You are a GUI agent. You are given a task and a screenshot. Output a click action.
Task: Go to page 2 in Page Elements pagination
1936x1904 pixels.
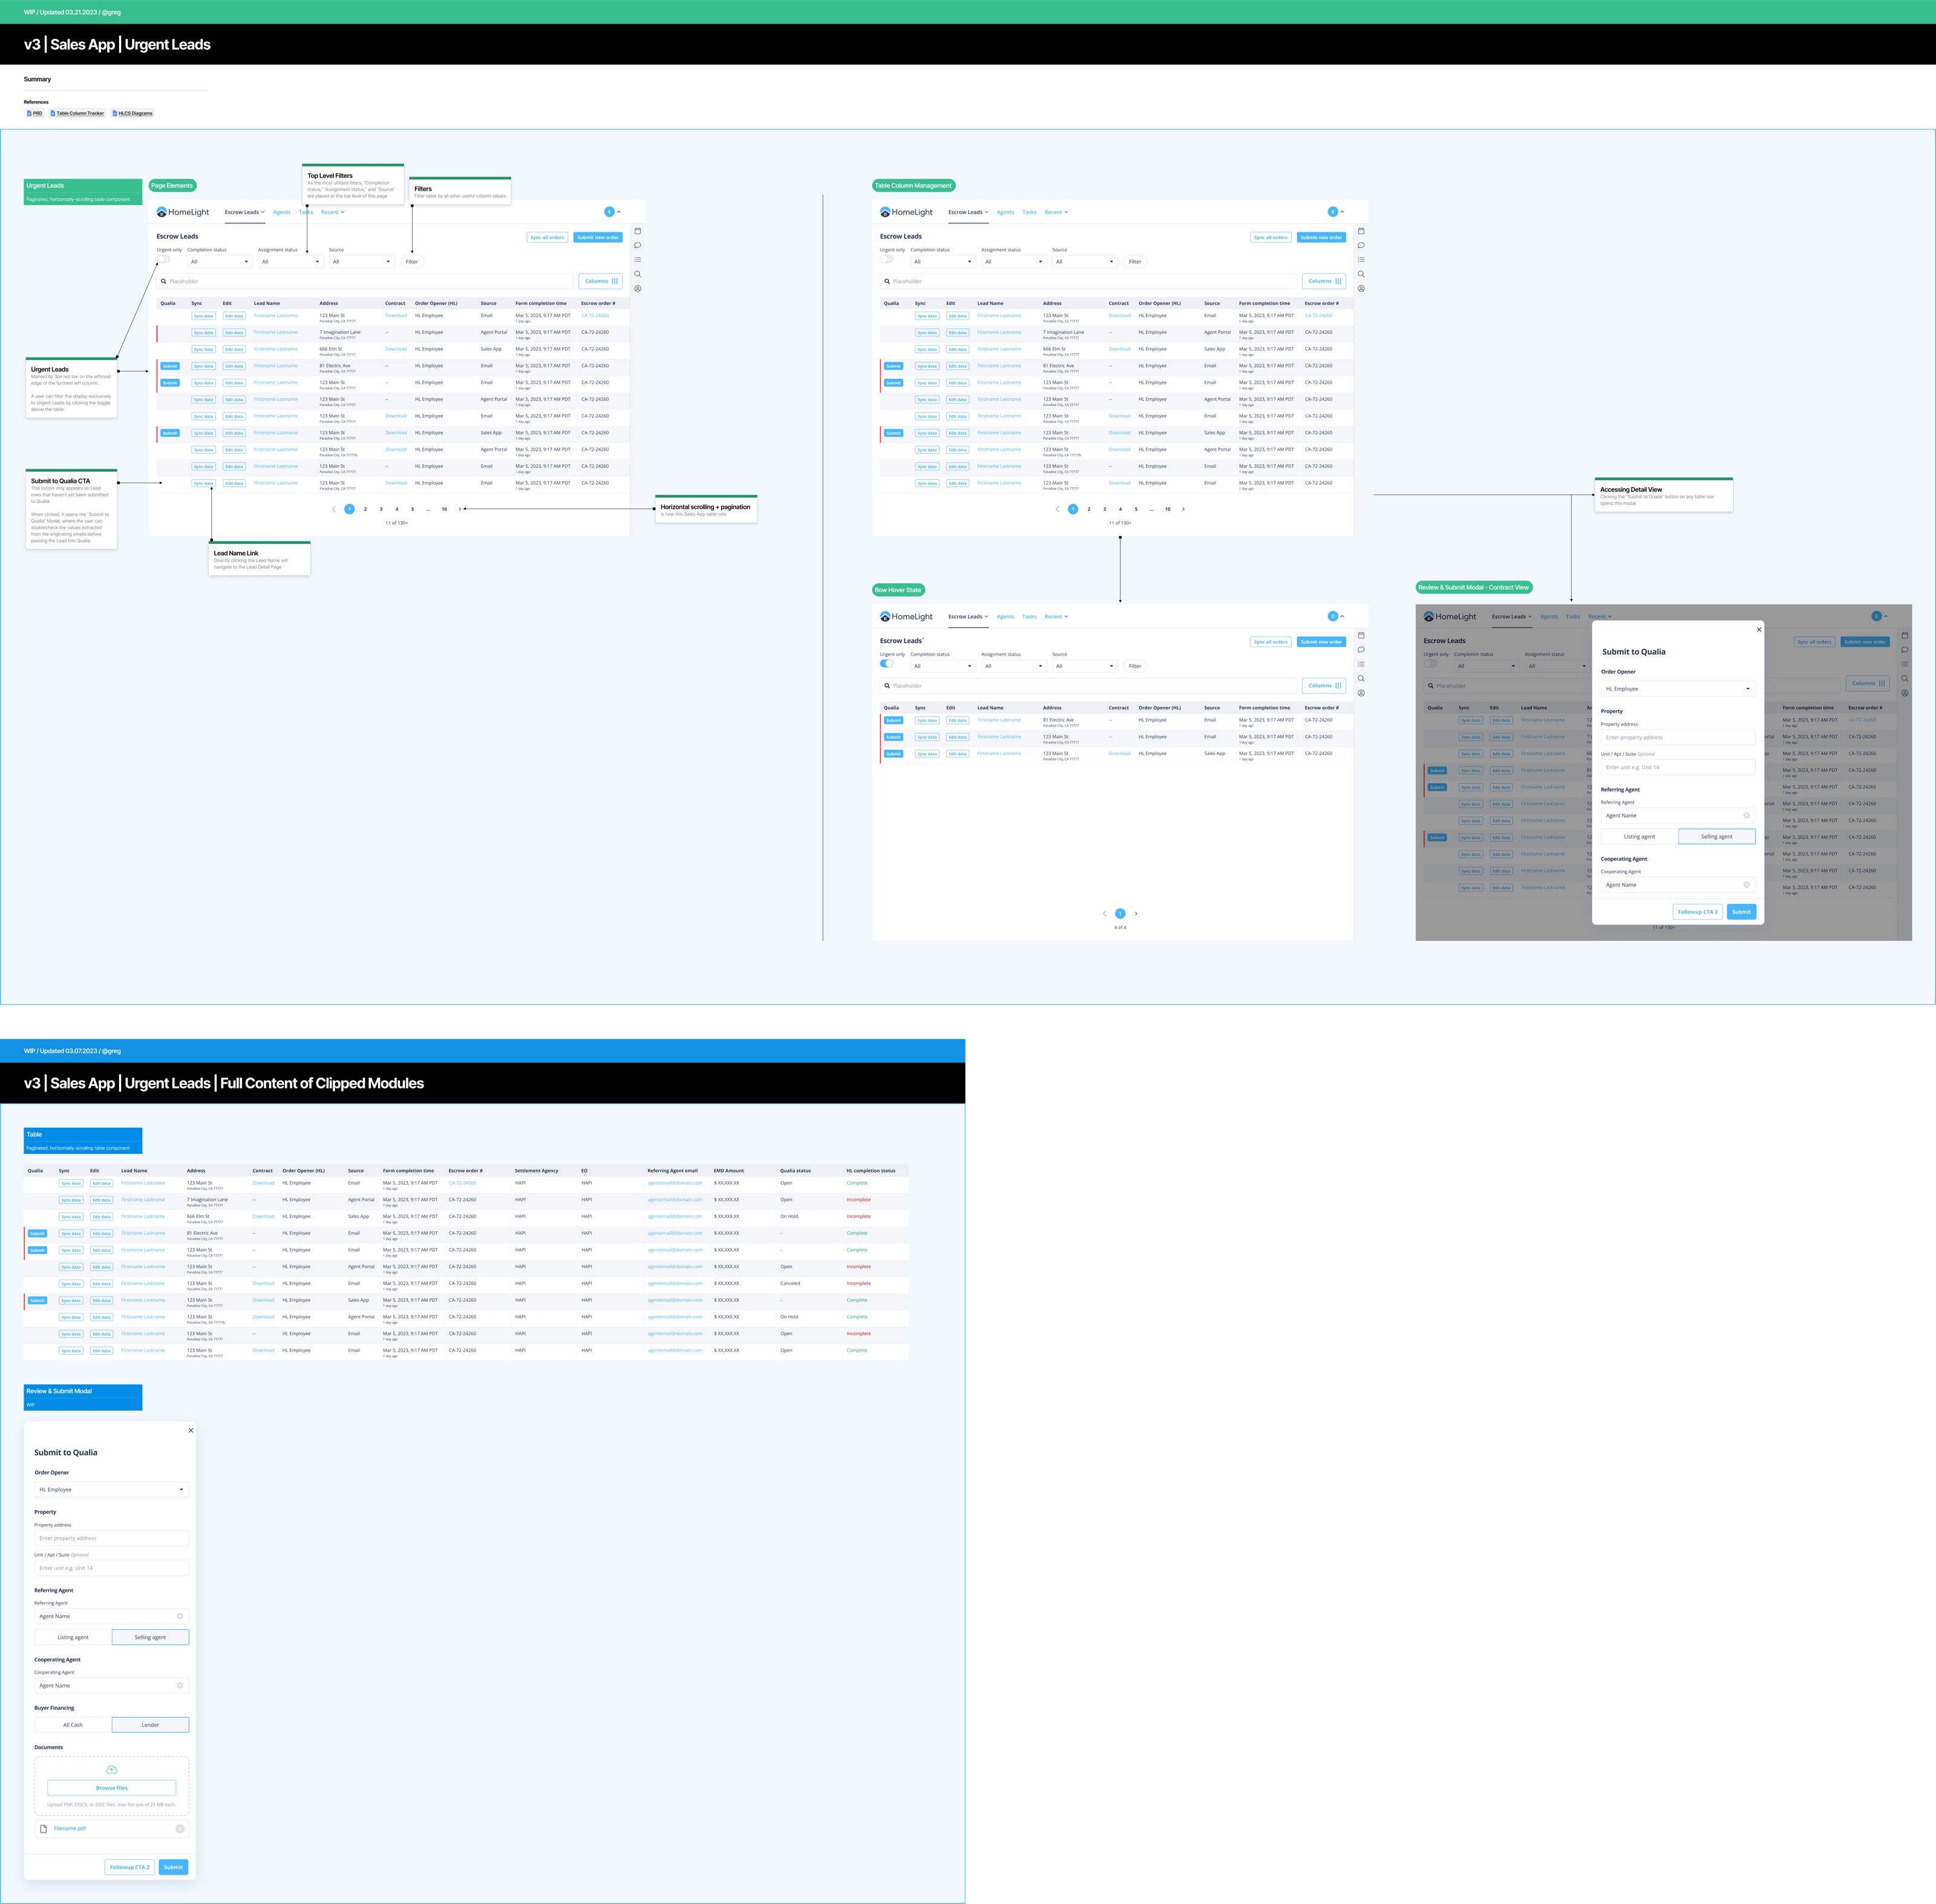click(x=365, y=509)
